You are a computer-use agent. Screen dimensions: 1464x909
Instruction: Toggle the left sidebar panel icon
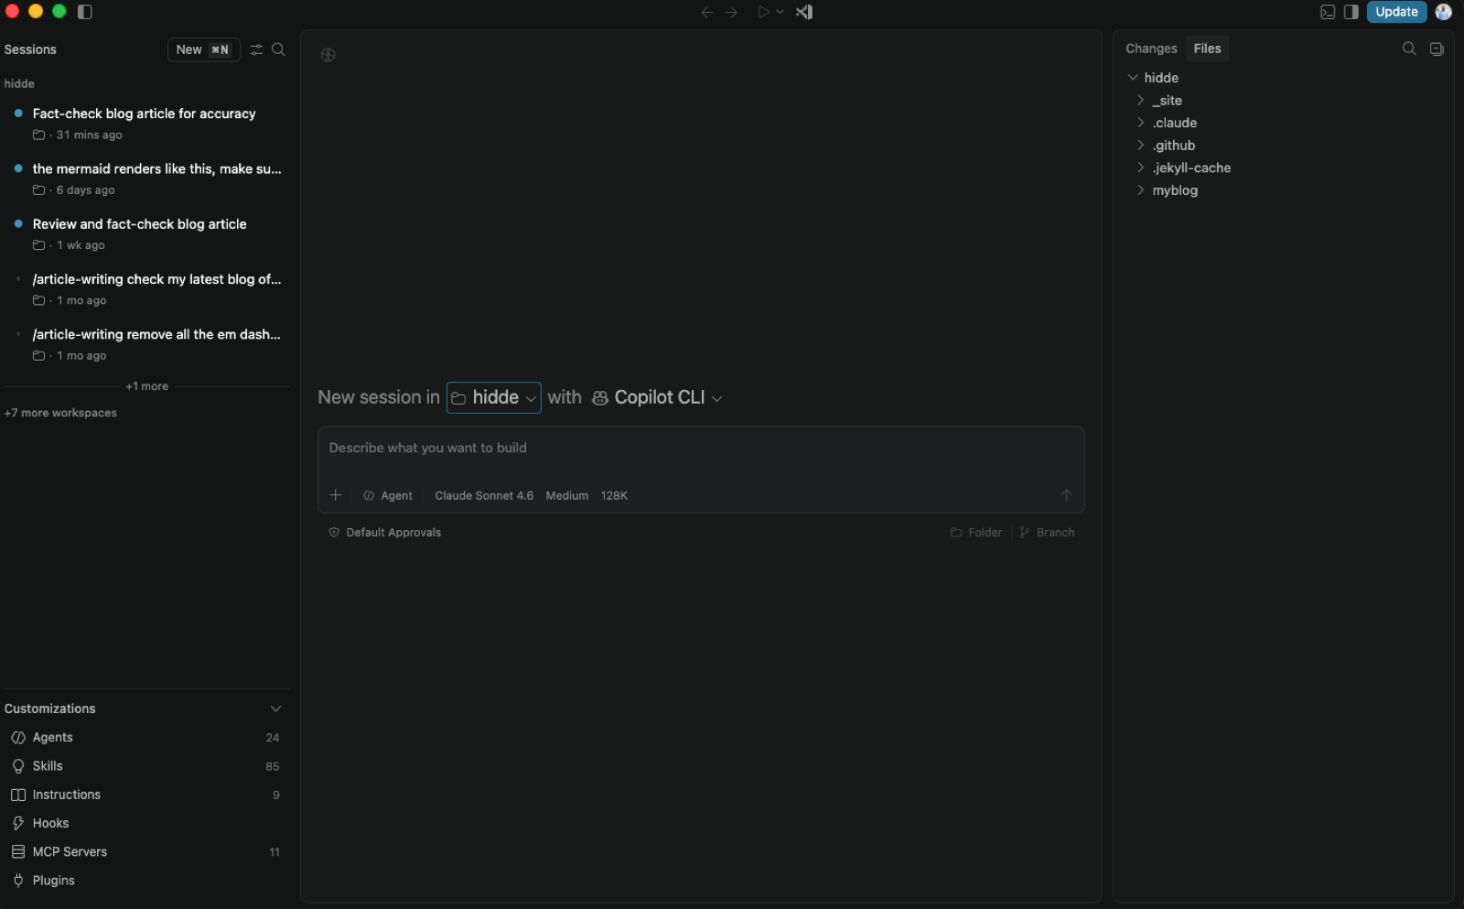tap(85, 12)
